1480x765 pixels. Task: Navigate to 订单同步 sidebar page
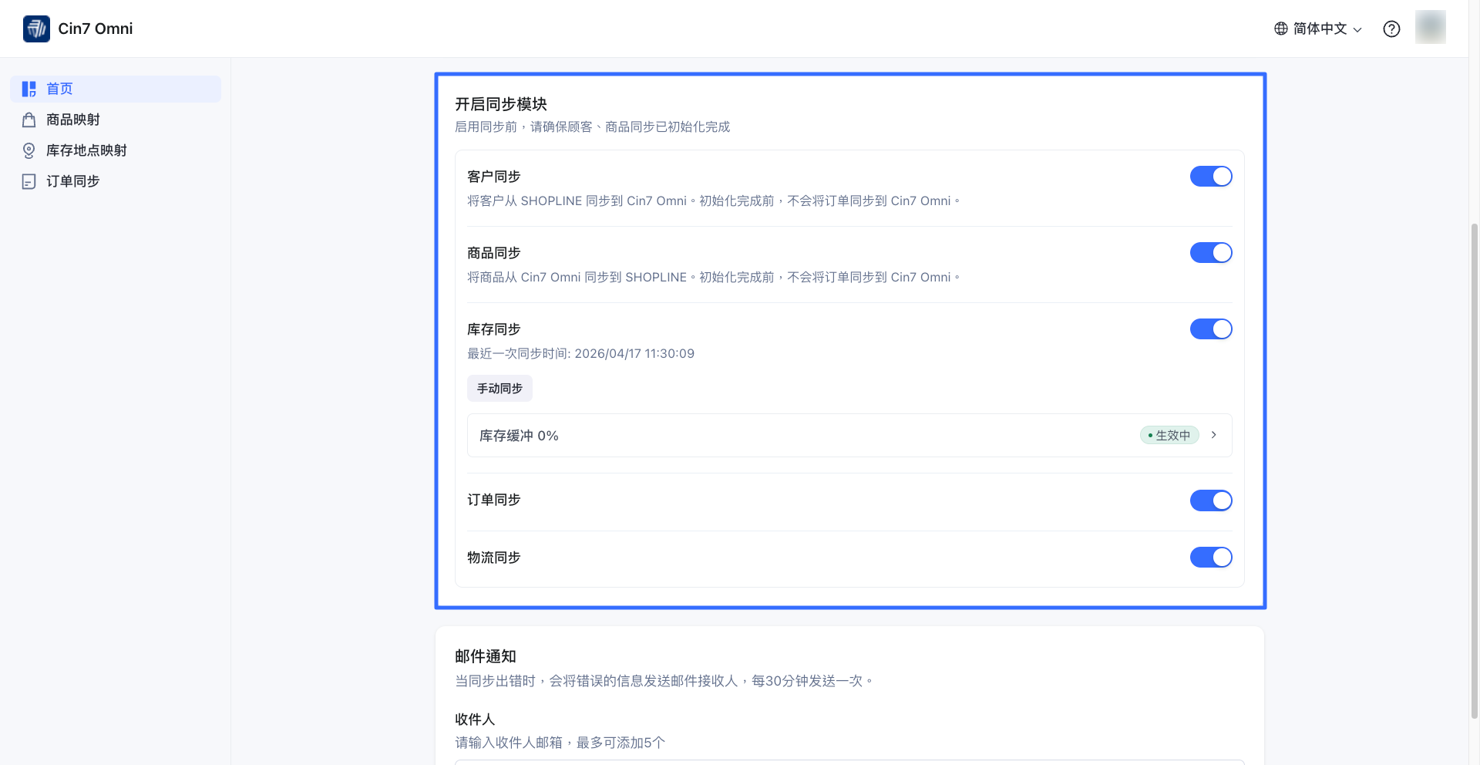[116, 181]
